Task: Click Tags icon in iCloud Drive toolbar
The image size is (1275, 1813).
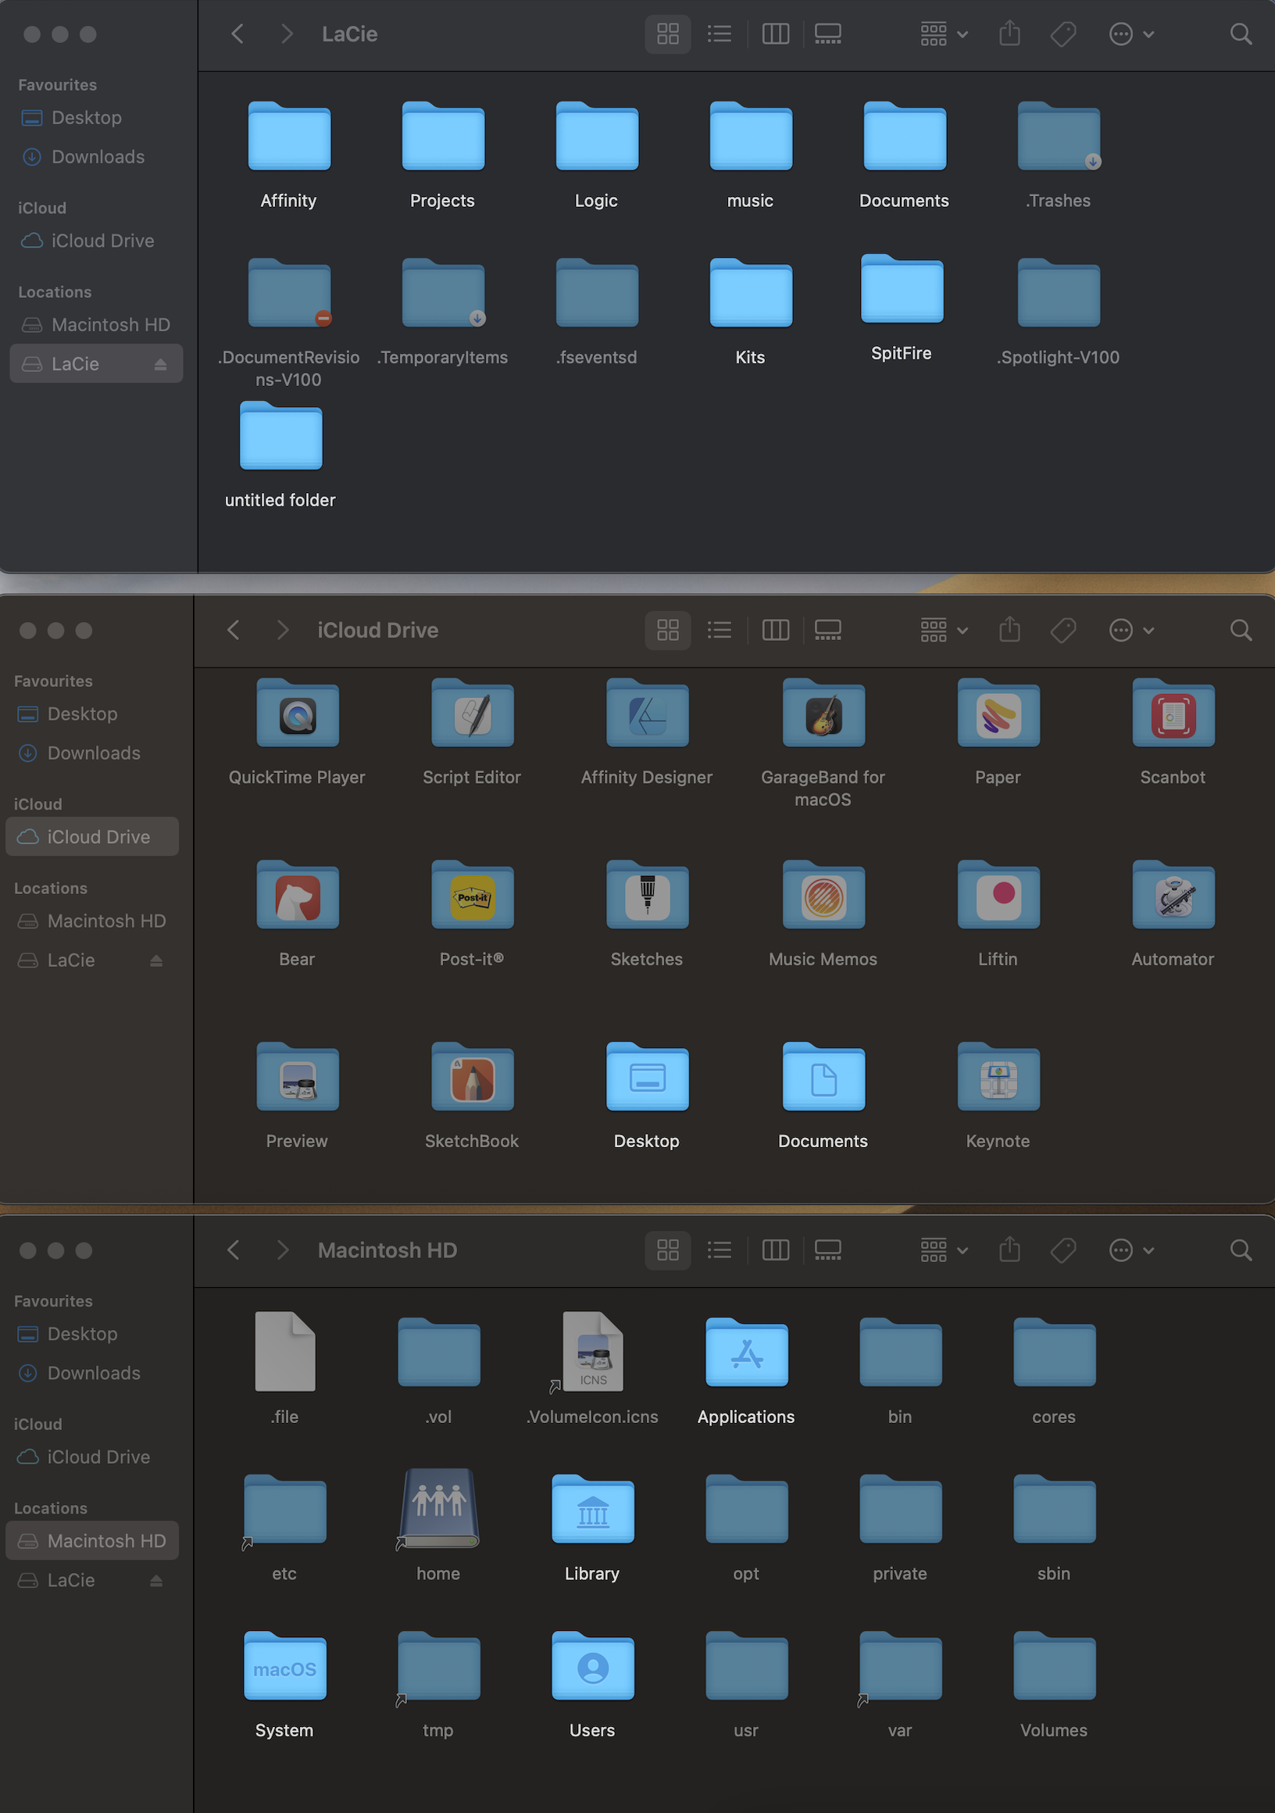Action: (x=1063, y=630)
